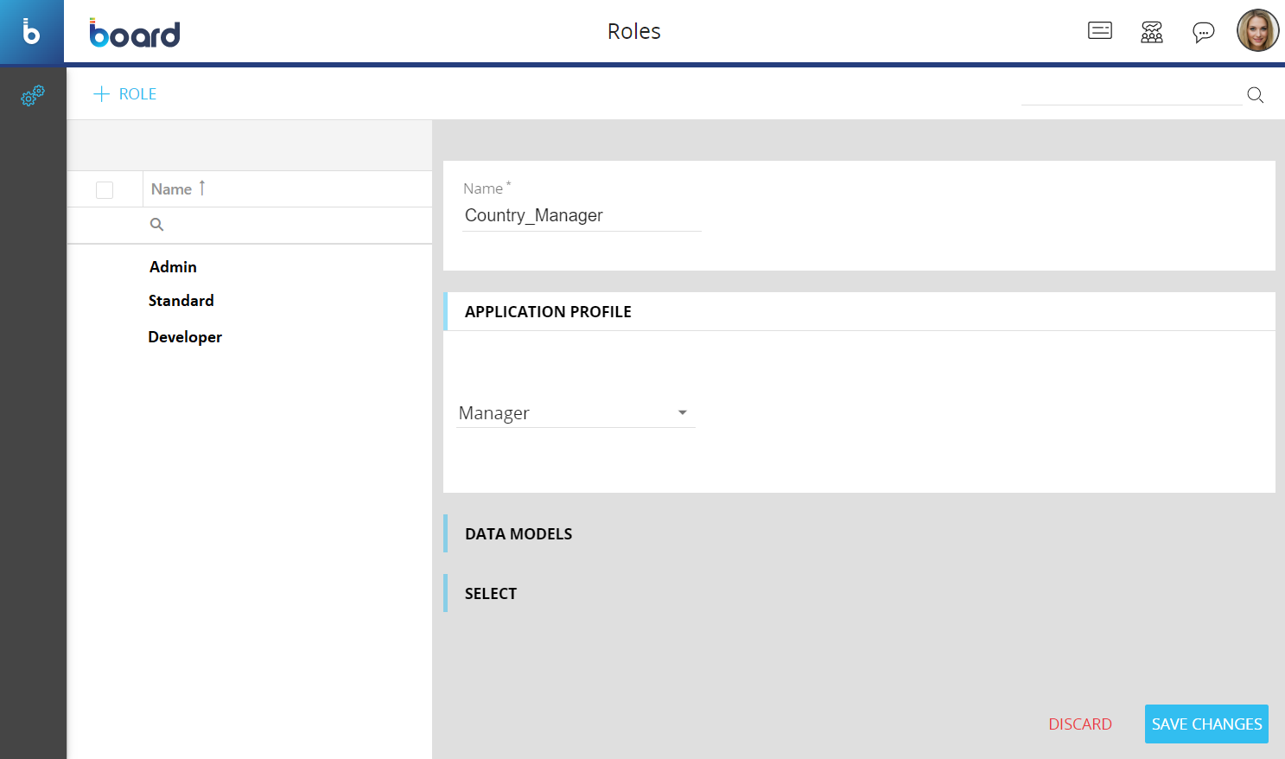Select the Standard role
1285x759 pixels.
click(x=181, y=301)
